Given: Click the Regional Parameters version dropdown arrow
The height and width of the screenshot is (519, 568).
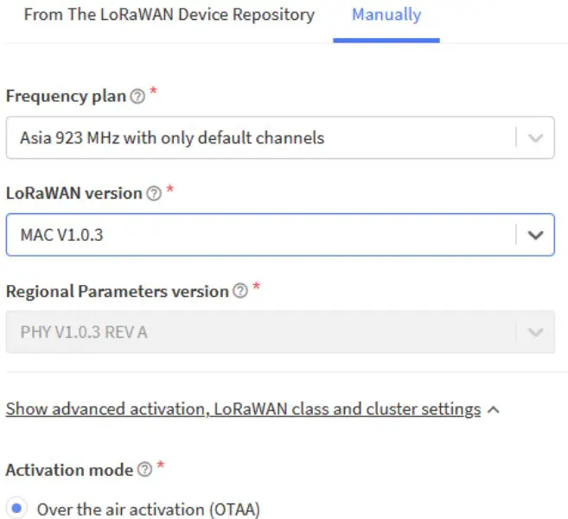Looking at the screenshot, I should [535, 332].
